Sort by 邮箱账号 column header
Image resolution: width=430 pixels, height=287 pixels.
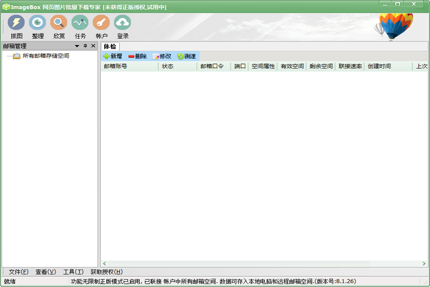pyautogui.click(x=130, y=66)
